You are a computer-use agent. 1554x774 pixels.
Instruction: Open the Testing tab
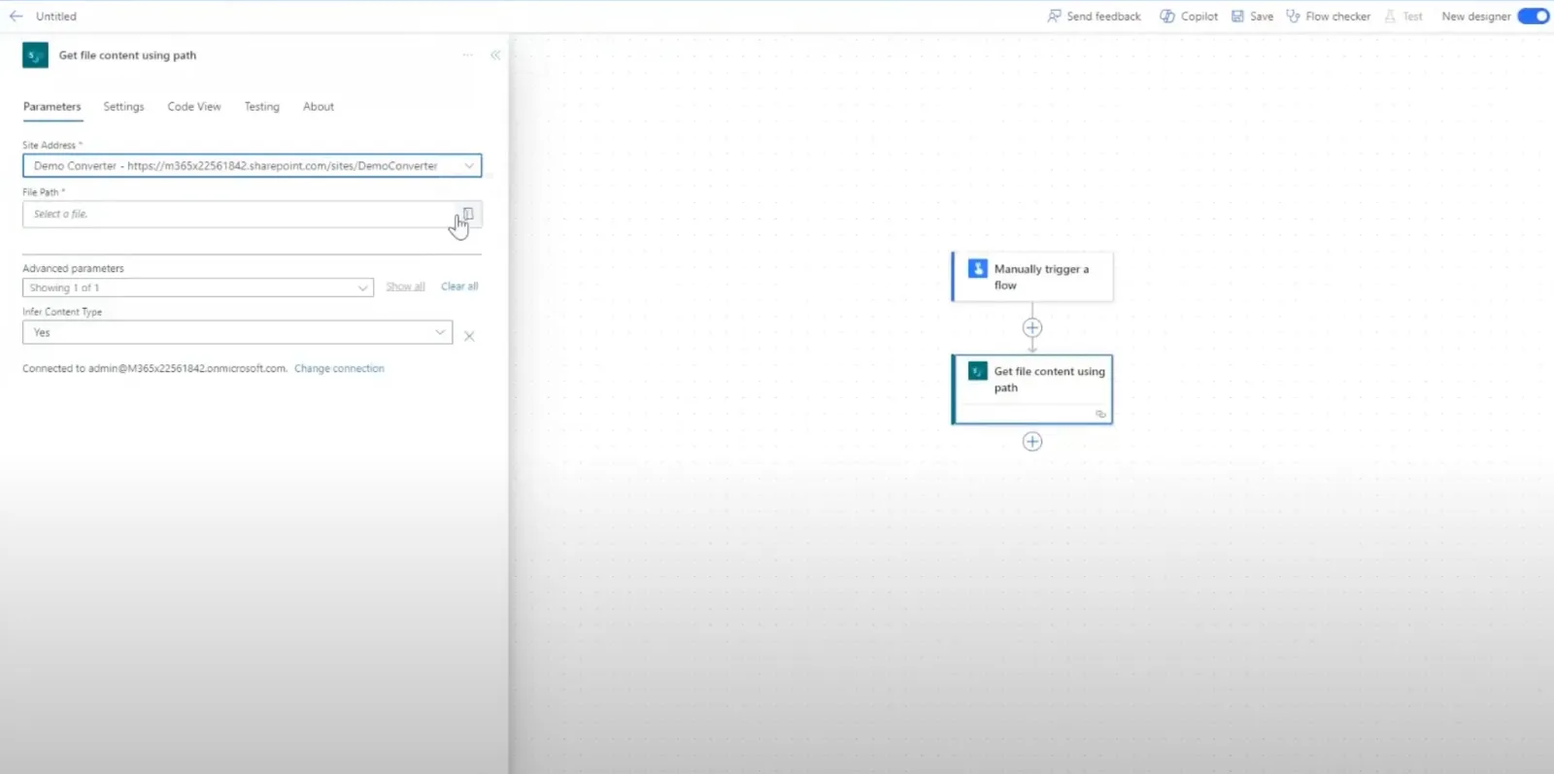tap(261, 107)
